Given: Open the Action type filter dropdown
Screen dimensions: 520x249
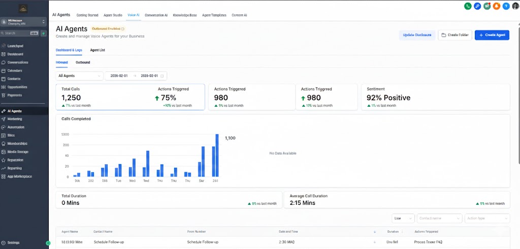Looking at the screenshot, I should coord(486,218).
